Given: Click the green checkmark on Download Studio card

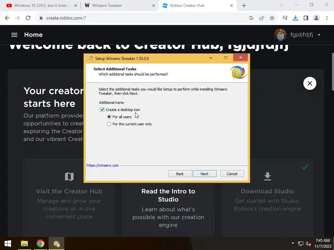Looking at the screenshot, I should 305,167.
